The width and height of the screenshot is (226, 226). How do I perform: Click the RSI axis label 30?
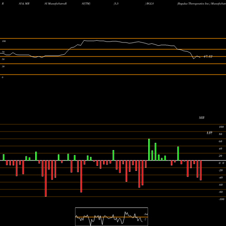point(3,66)
